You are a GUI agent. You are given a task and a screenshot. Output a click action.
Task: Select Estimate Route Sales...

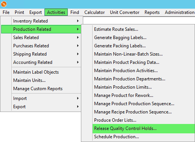(x=138, y=29)
